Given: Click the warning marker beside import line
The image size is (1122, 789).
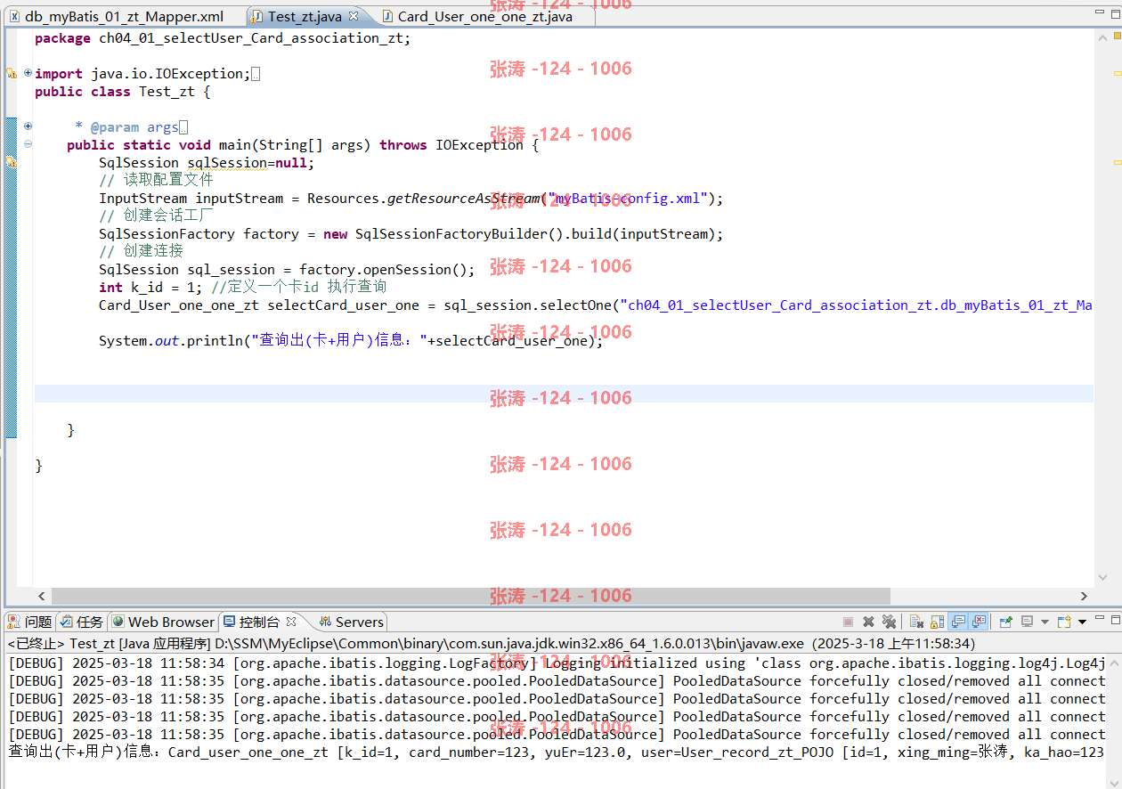Looking at the screenshot, I should pos(12,73).
